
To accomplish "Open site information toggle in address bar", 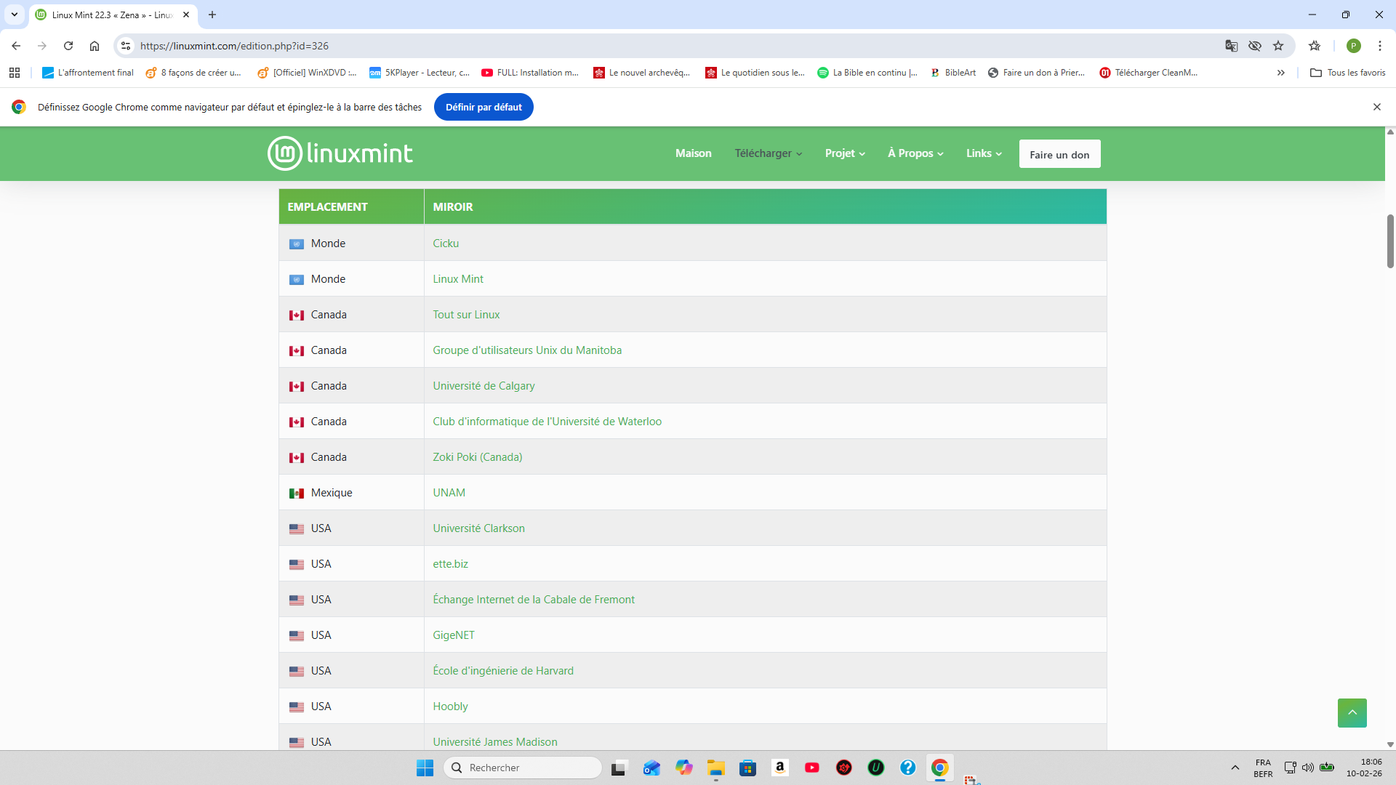I will (126, 46).
